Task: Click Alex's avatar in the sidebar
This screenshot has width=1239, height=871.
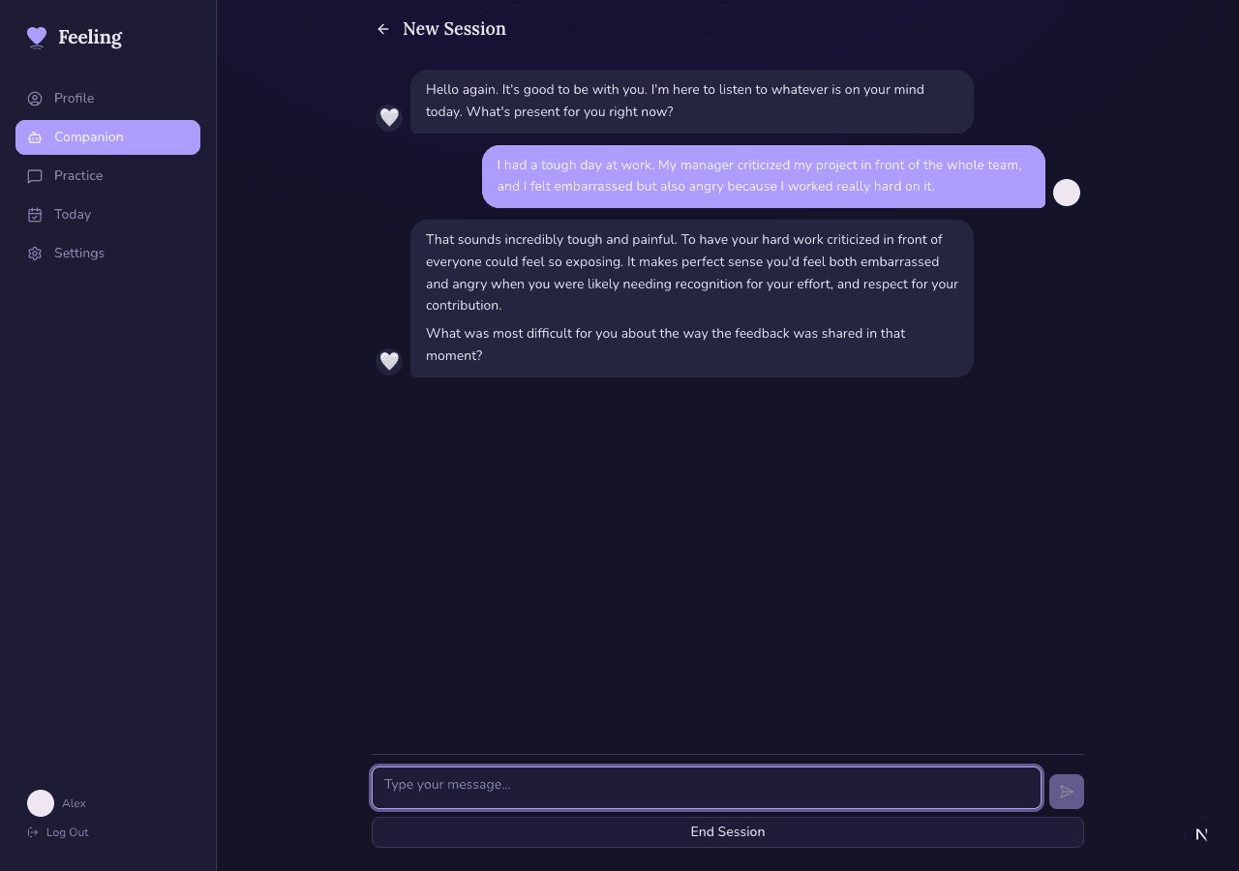Action: (41, 803)
